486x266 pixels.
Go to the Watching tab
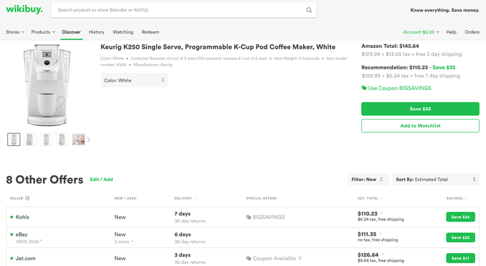click(123, 32)
